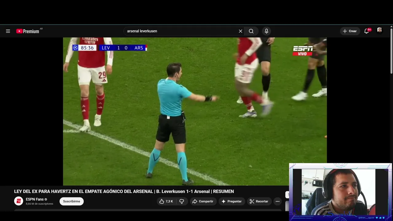Click the page vertical scrollbar
393x221 pixels.
pyautogui.click(x=391, y=51)
